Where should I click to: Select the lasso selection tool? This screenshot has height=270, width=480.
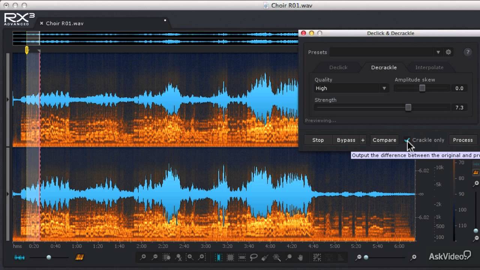(254, 257)
